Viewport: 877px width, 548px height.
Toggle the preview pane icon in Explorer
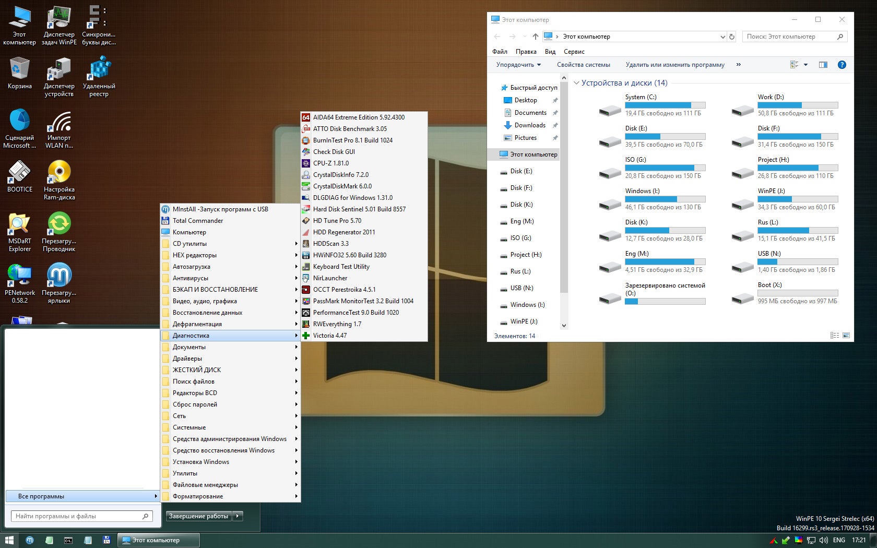823,65
